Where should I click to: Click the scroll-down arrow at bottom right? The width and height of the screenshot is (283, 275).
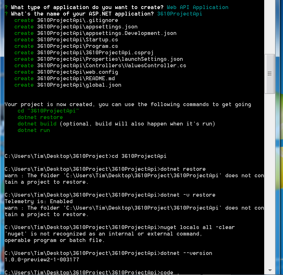coord(269,270)
